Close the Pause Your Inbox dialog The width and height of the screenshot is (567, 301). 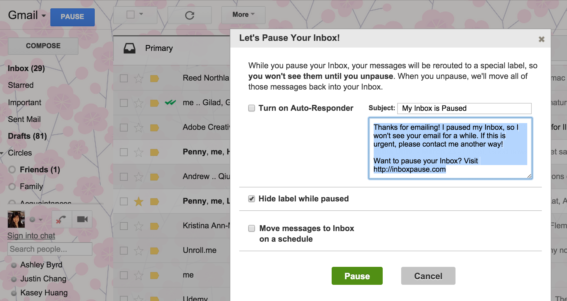(x=542, y=39)
